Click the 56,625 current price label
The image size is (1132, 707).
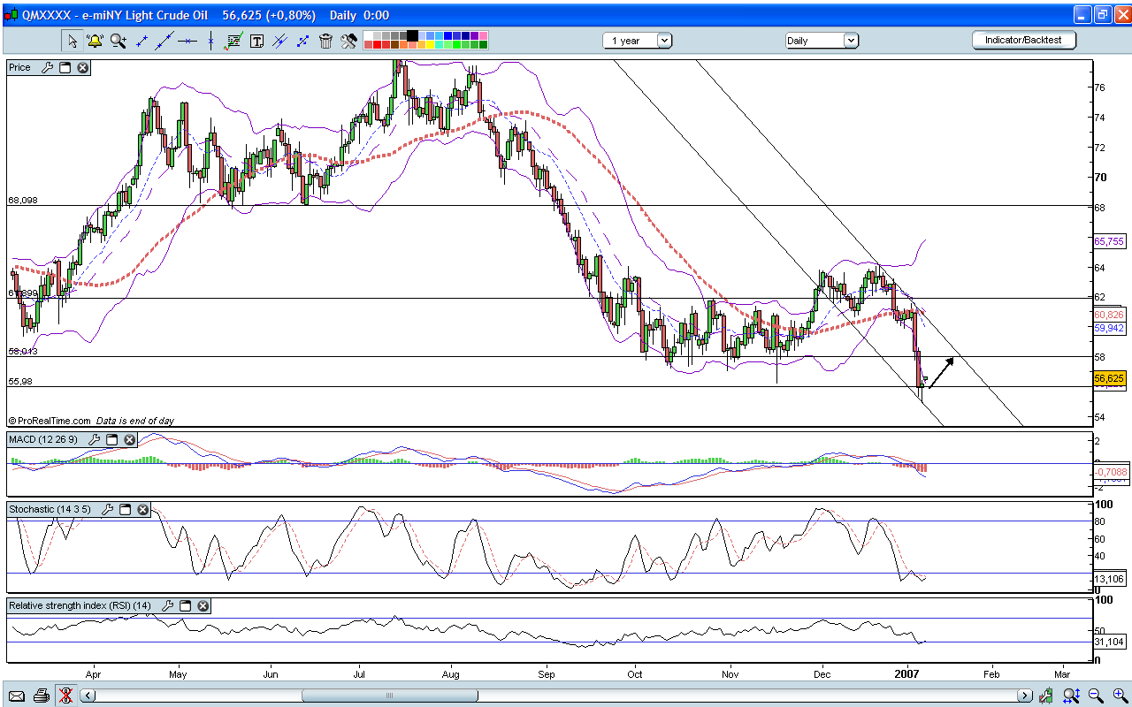click(x=1109, y=378)
